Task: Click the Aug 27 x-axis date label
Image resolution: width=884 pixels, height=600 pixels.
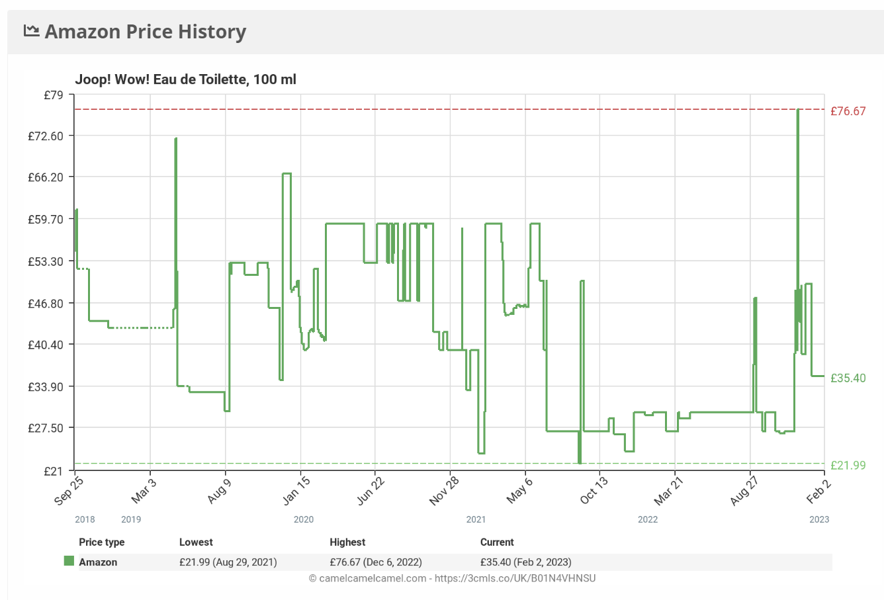Action: [x=744, y=491]
